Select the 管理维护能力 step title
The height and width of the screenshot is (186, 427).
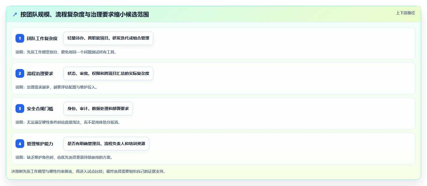[40, 144]
